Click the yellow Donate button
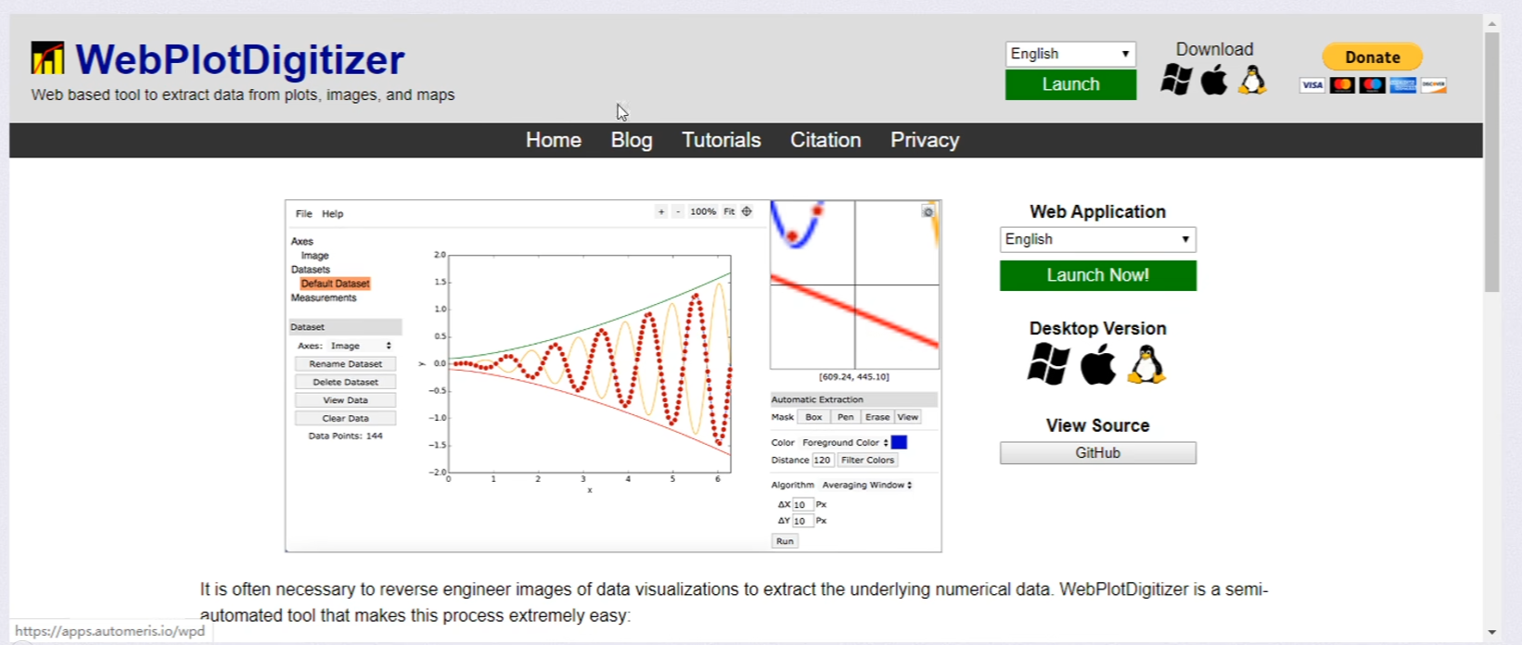1522x645 pixels. pos(1373,57)
